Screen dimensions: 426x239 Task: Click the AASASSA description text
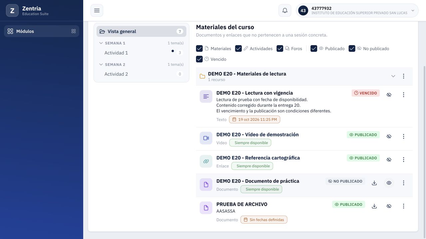[x=226, y=211]
